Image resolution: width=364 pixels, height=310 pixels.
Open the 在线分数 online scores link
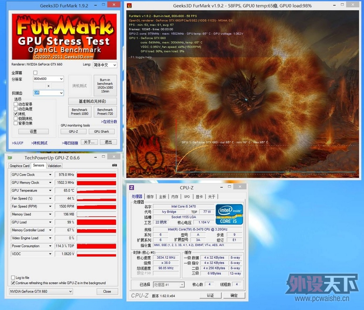tap(109, 121)
